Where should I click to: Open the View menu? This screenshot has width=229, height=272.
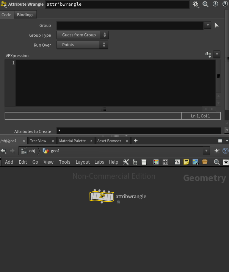click(49, 162)
